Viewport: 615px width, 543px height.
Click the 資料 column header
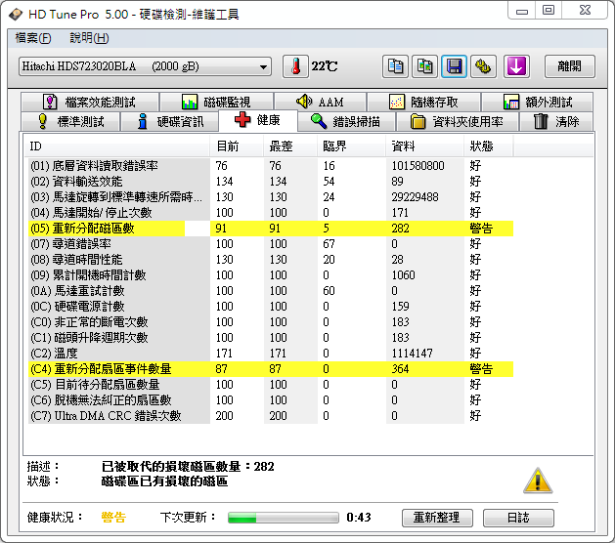pos(424,146)
